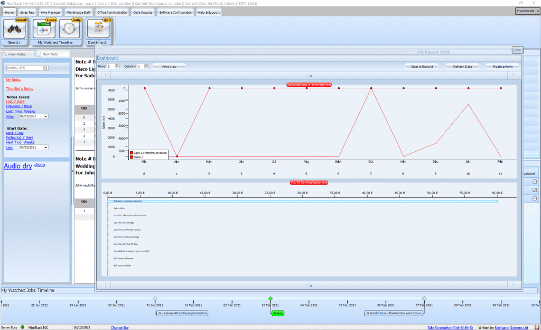
Task: Open This Site's Notes link
Action: coord(20,89)
